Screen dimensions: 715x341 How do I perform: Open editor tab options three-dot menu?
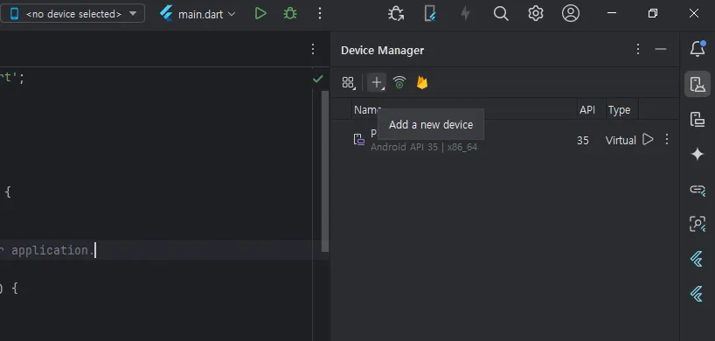pos(313,49)
